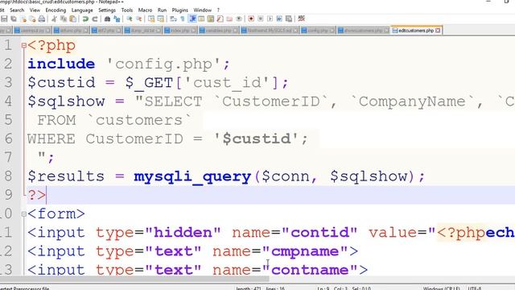515x290 pixels.
Task: Click the Copy toolbar icon
Action: coord(64,19)
